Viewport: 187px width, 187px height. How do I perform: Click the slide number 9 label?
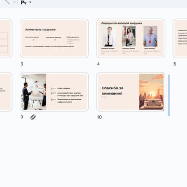coord(22,117)
